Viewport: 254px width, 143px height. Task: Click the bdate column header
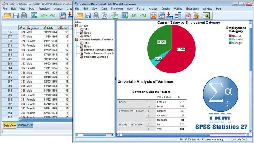48,28
